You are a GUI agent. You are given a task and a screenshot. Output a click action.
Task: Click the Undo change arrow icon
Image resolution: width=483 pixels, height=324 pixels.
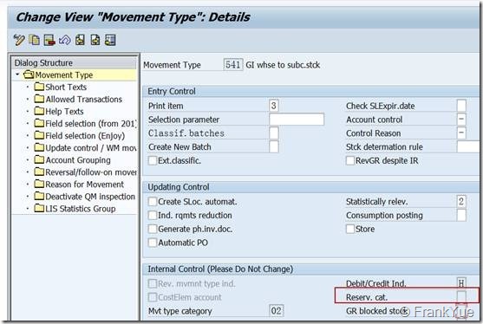click(65, 40)
